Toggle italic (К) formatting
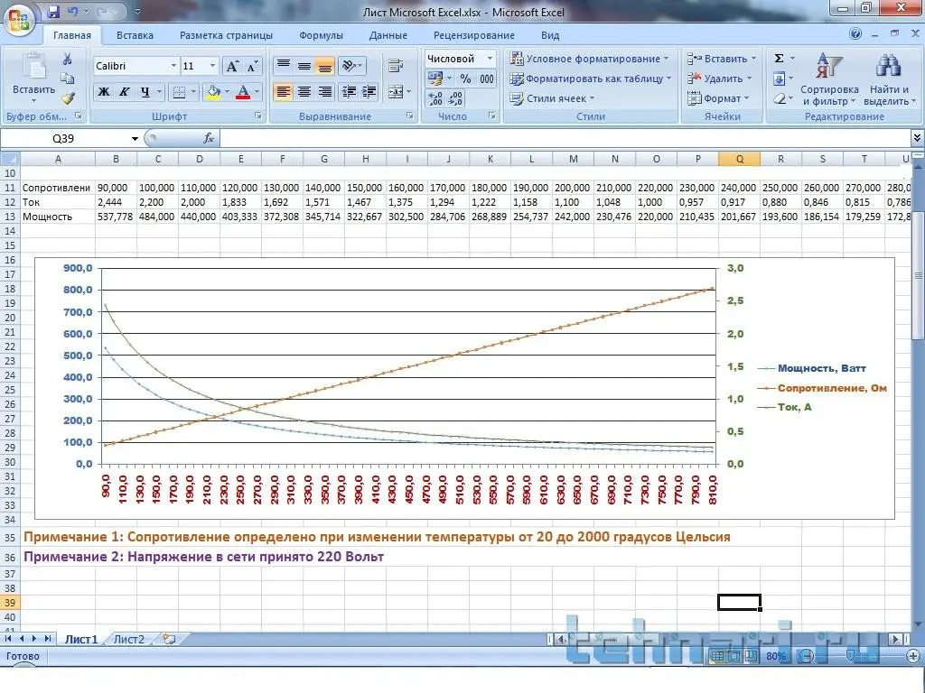925x693 pixels. (125, 92)
